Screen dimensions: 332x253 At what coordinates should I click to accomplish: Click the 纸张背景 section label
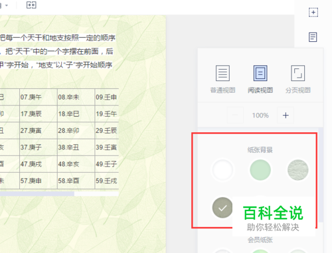[260, 150]
